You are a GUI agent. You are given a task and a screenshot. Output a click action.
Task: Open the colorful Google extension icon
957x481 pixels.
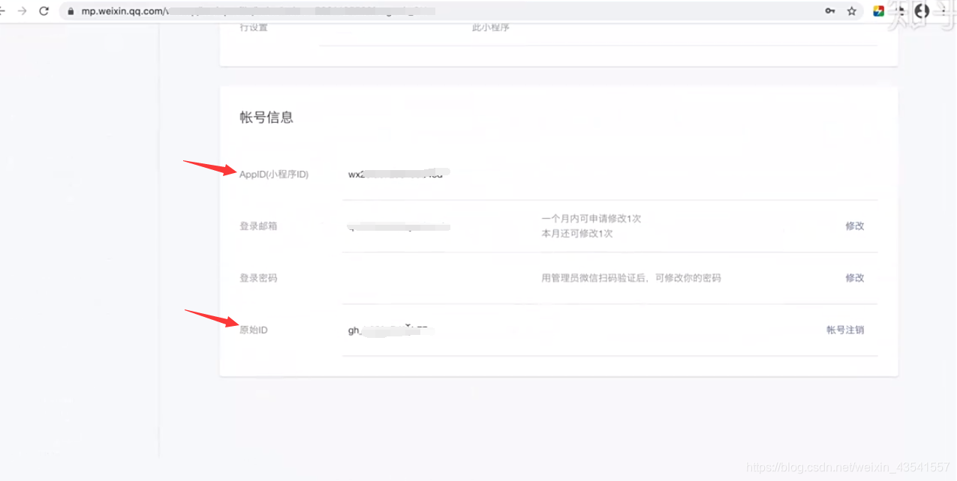click(x=878, y=11)
